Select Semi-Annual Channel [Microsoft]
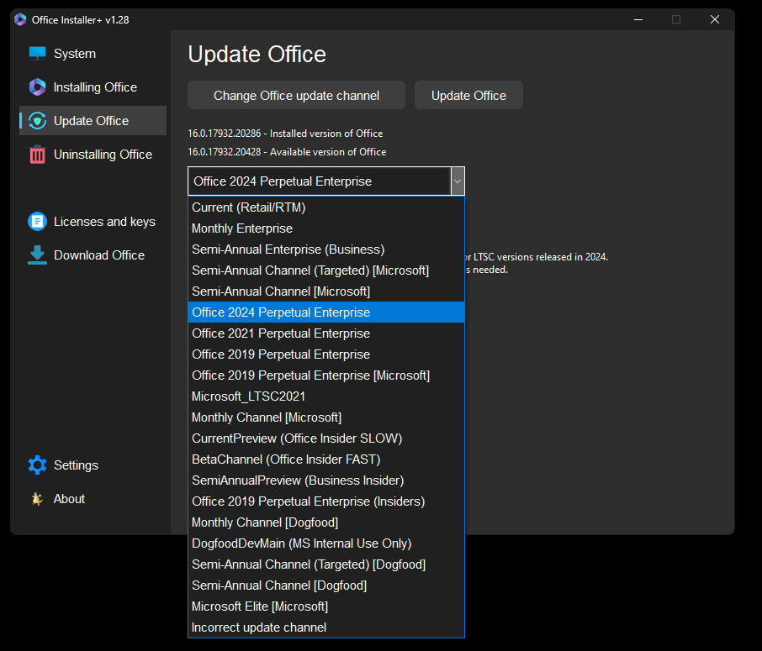This screenshot has width=762, height=651. [326, 291]
